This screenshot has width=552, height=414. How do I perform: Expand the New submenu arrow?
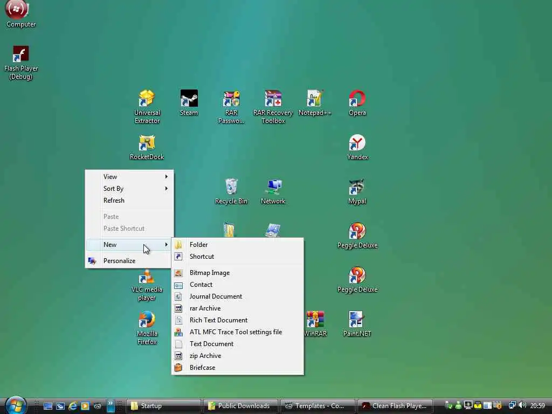click(166, 245)
